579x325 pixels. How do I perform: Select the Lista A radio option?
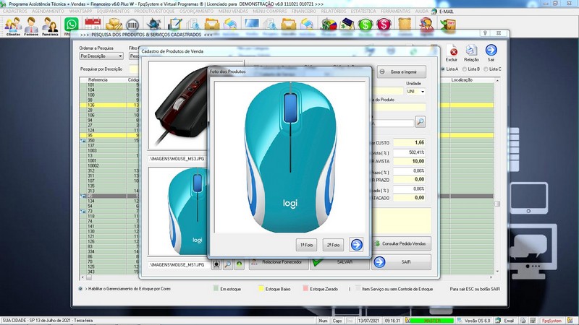tap(443, 69)
